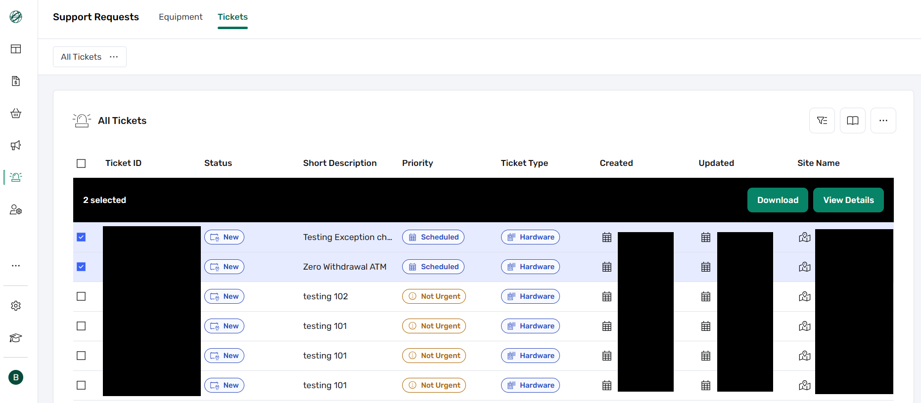Switch to the Equipment tab
The height and width of the screenshot is (403, 921).
[181, 17]
